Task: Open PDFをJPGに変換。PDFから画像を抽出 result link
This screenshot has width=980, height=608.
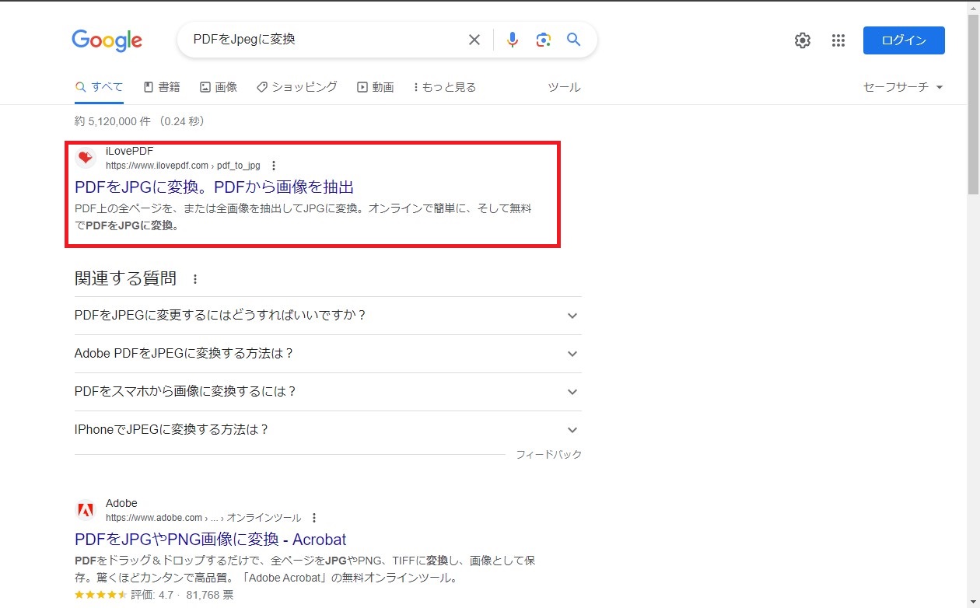Action: (215, 187)
